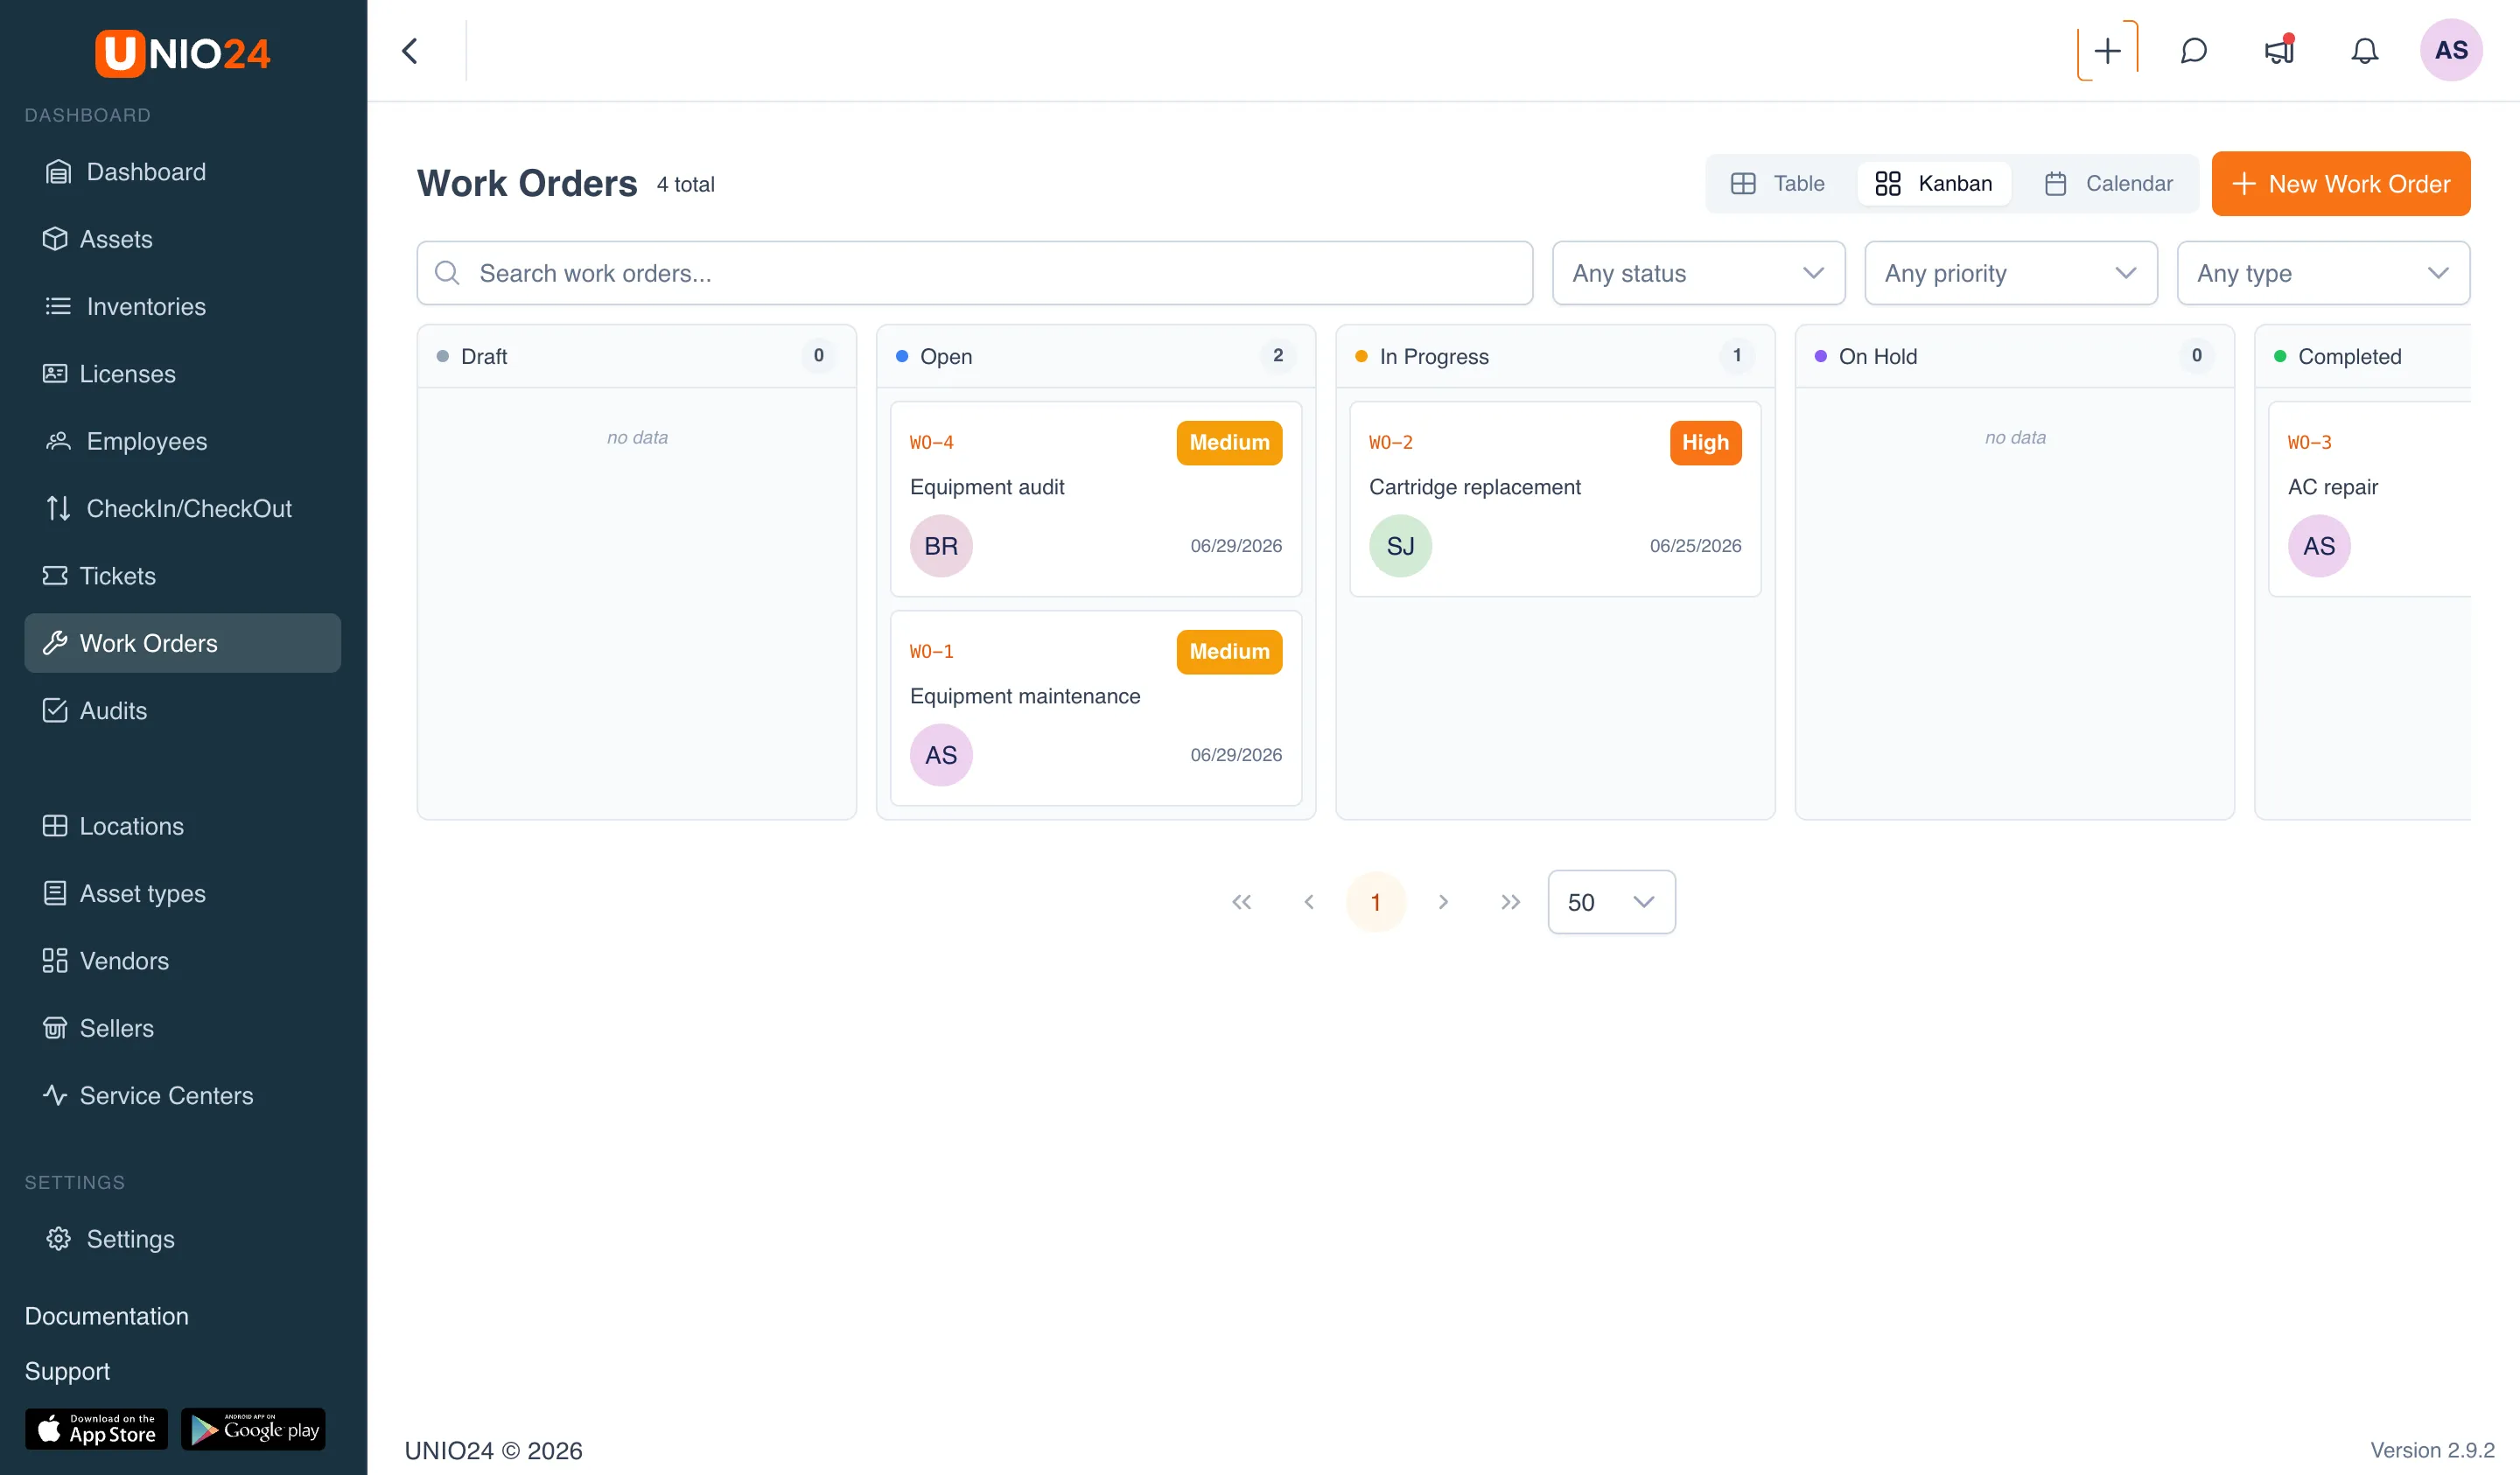This screenshot has width=2520, height=1475.
Task: Switch to the Kanban view tab
Action: point(1934,184)
